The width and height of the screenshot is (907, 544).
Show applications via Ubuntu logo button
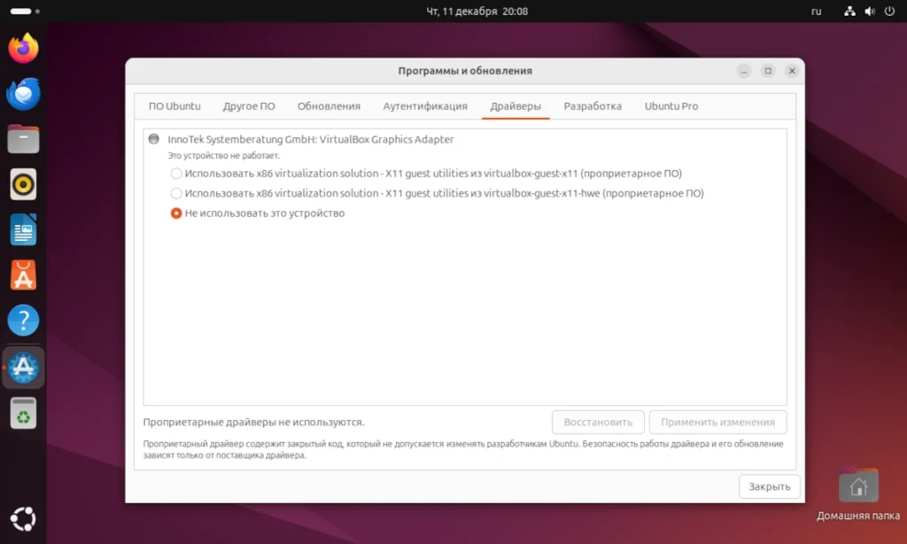(23, 519)
